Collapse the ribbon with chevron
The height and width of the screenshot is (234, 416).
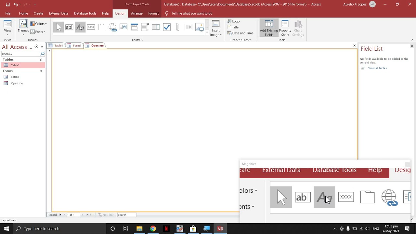coord(412,40)
